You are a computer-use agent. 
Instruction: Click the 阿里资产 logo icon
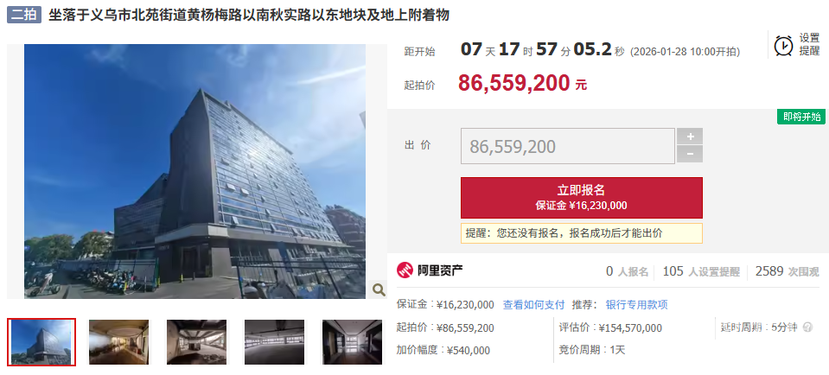[x=405, y=270]
